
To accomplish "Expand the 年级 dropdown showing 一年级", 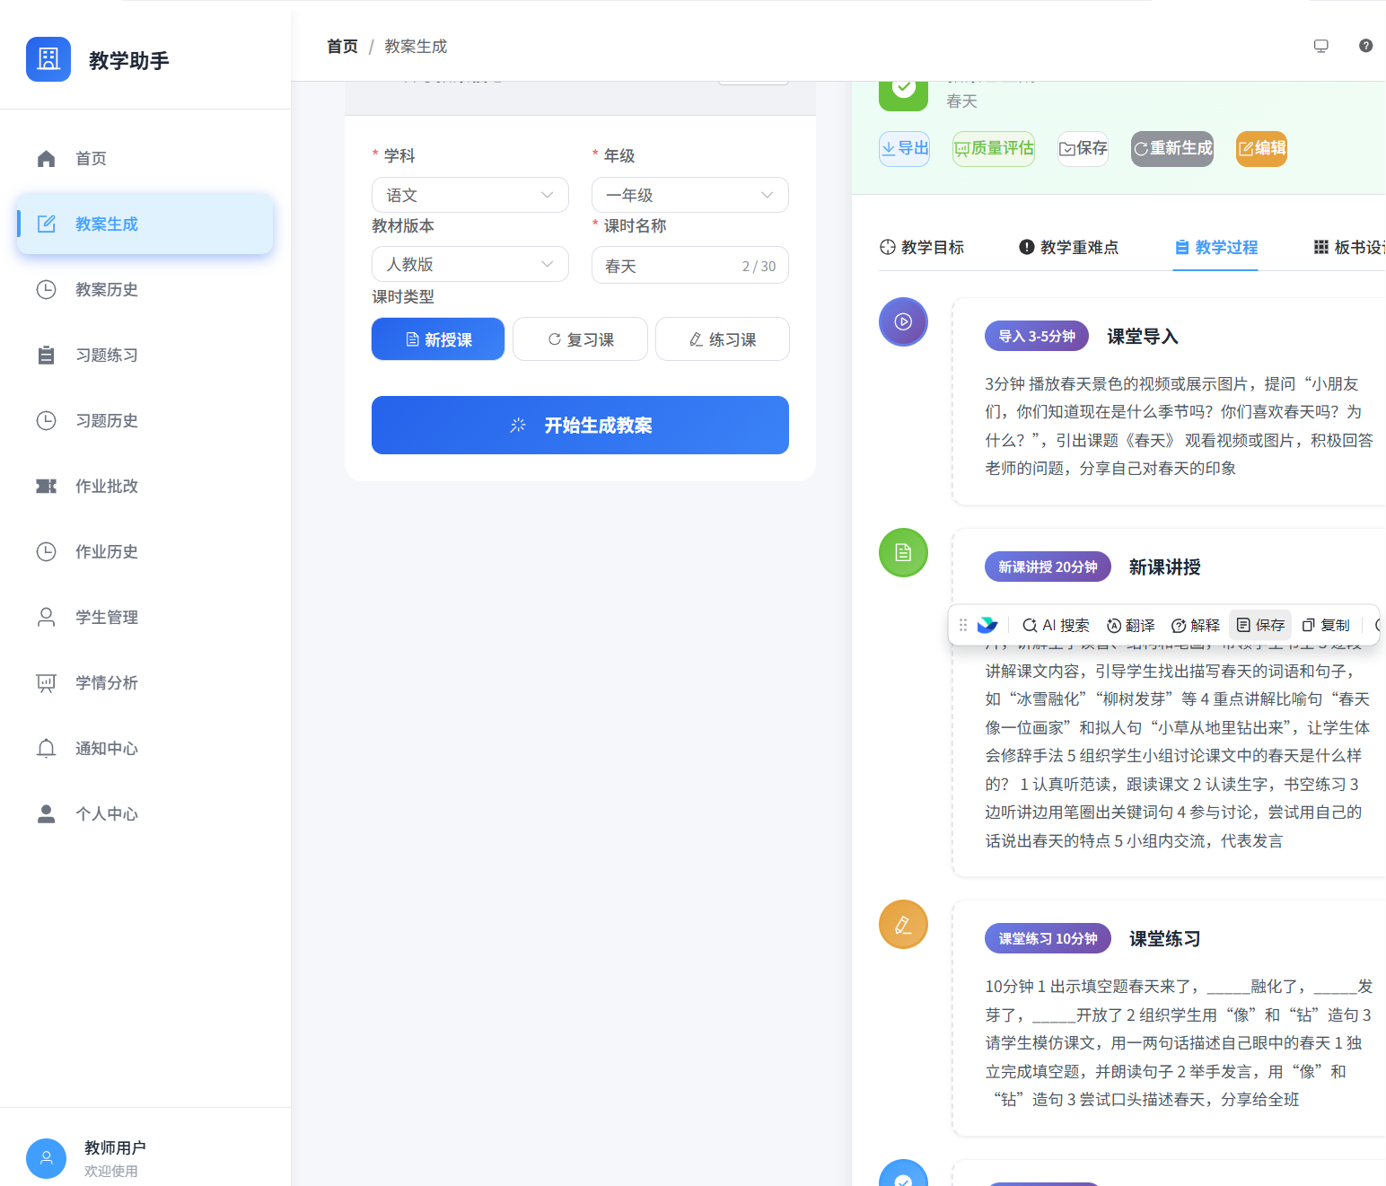I will pyautogui.click(x=689, y=195).
